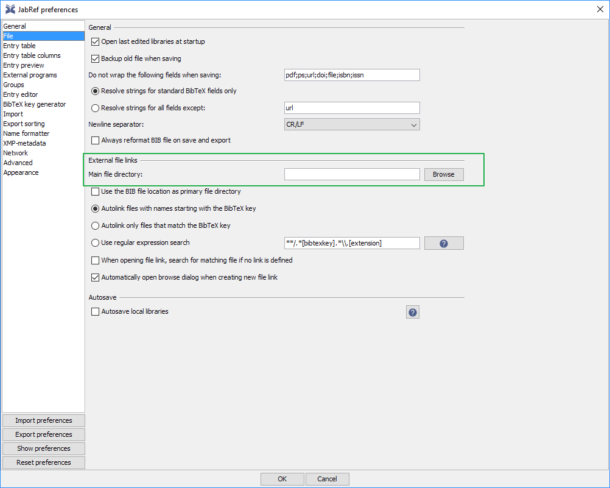Choose Autolink files starting with the BibTeX key

pos(95,209)
